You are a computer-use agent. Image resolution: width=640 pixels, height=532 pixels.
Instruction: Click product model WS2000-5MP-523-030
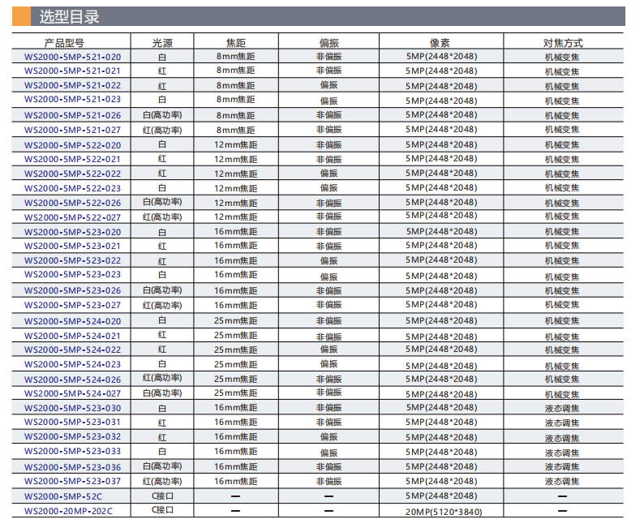tap(72, 408)
